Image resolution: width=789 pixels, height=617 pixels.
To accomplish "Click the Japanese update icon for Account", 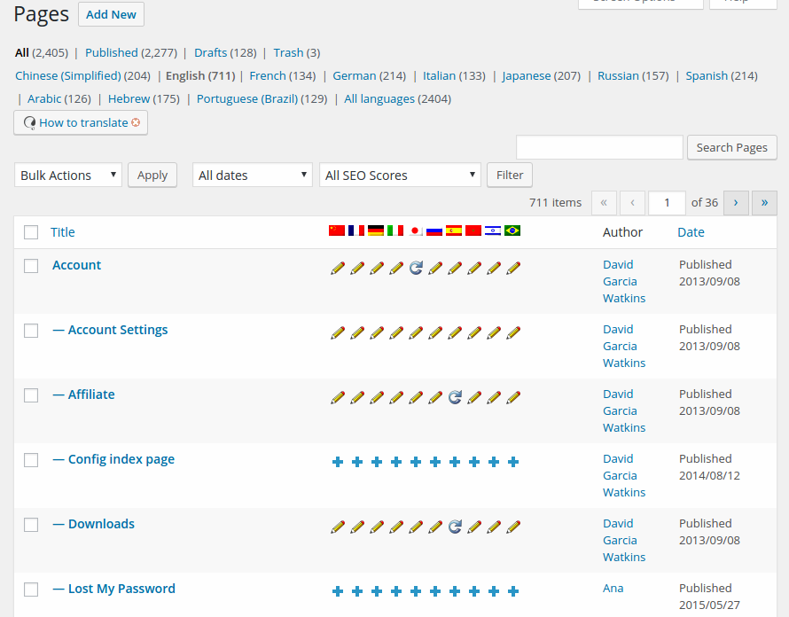I will tap(416, 268).
